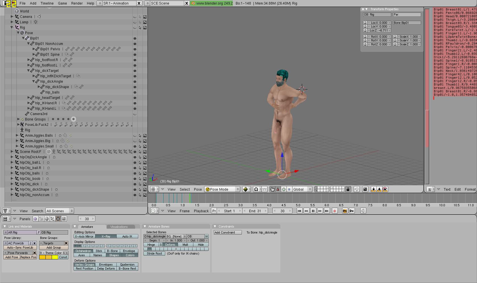Toggle the hand manipulator icon in 3D view header
The width and height of the screenshot is (477, 283).
click(x=272, y=189)
